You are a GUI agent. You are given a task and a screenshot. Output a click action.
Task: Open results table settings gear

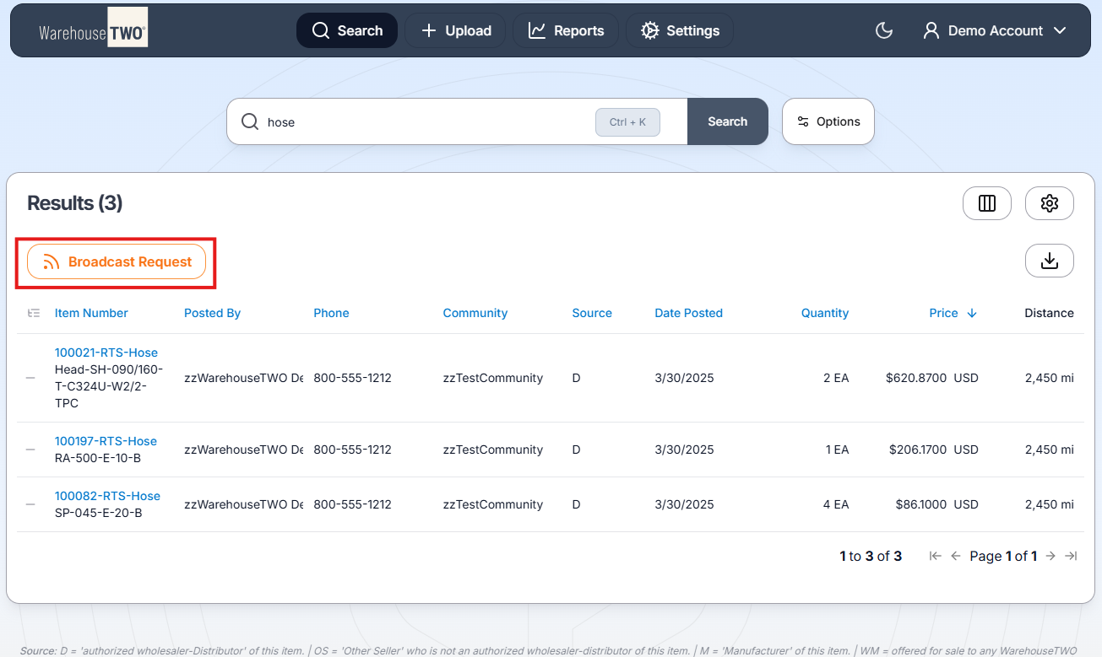click(x=1049, y=203)
